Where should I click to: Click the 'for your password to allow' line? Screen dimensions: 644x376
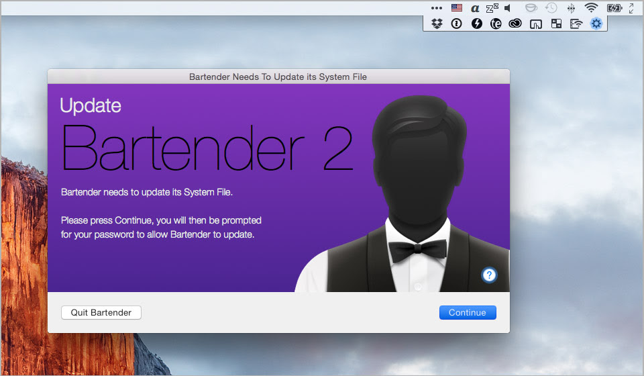click(158, 234)
